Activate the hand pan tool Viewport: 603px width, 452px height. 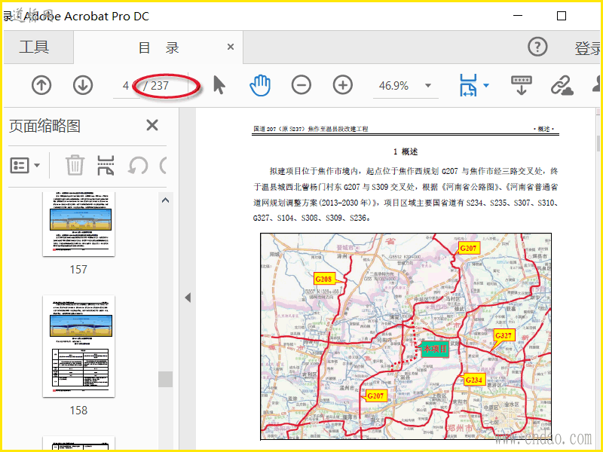[x=260, y=85]
